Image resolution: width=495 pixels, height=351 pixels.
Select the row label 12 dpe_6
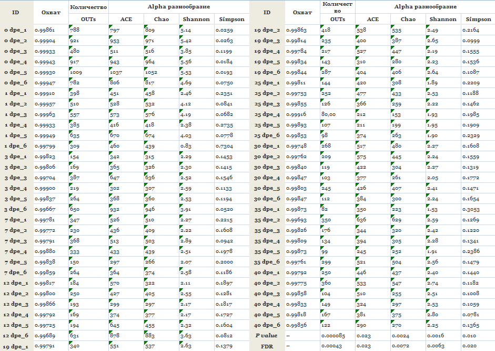pos(15,336)
